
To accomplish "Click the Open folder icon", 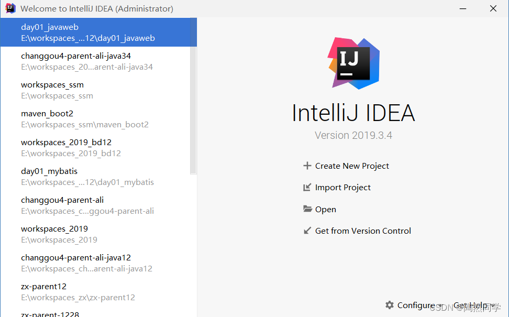I will 307,209.
